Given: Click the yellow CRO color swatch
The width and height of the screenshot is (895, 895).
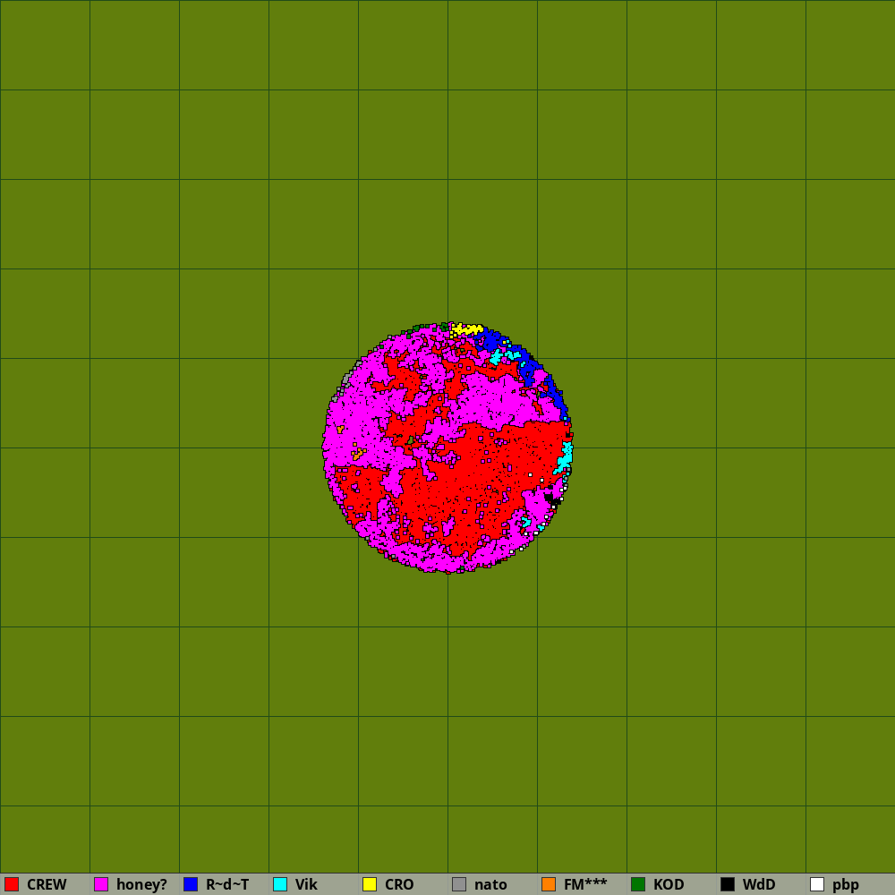Looking at the screenshot, I should 370,884.
